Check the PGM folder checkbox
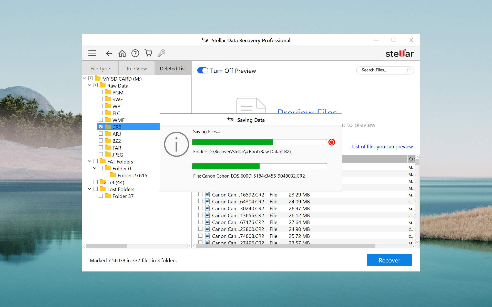Viewport: 492px width, 307px height. coord(101,92)
